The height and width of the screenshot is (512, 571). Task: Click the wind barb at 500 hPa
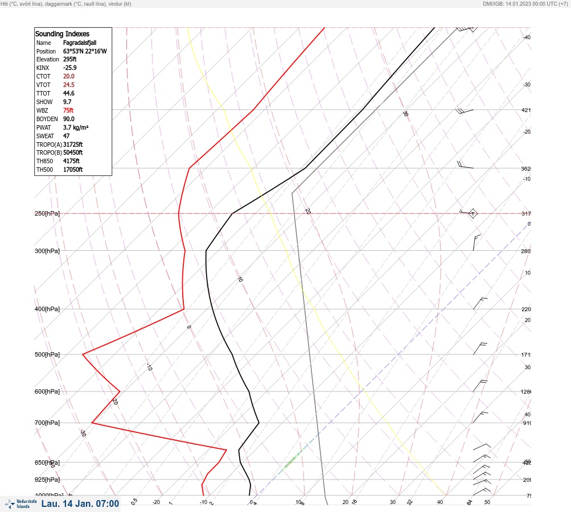[480, 348]
